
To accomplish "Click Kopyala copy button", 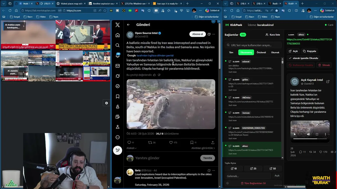I will 309,51.
